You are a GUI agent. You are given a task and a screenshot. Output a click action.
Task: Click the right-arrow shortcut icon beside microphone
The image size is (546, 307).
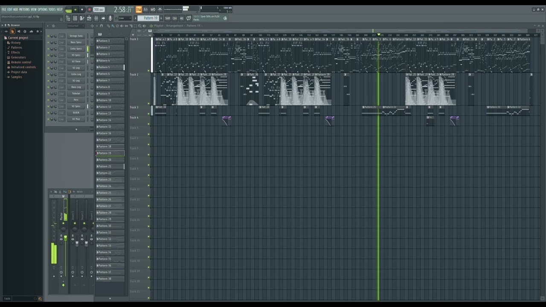pyautogui.click(x=103, y=18)
